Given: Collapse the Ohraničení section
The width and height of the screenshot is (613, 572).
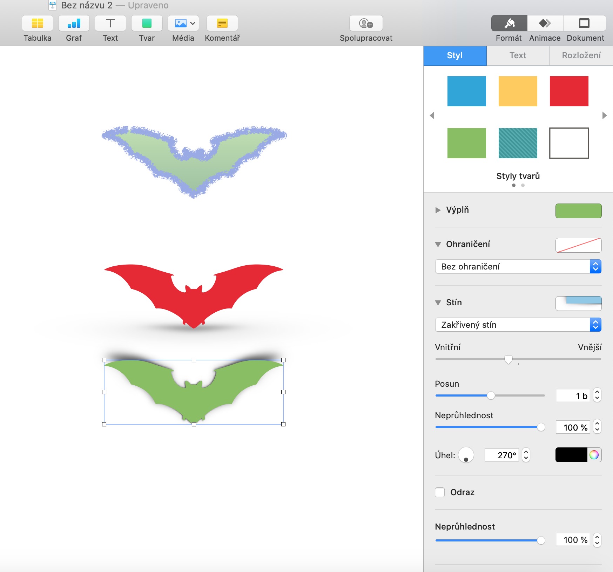Looking at the screenshot, I should click(438, 245).
